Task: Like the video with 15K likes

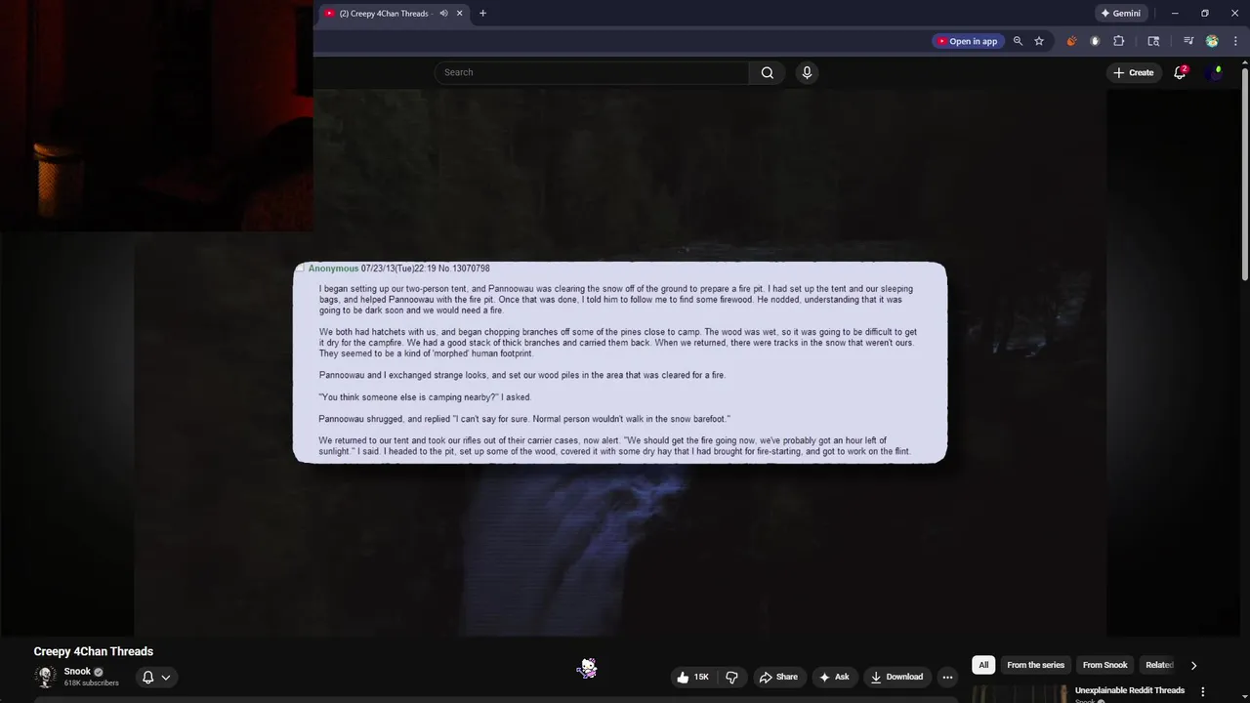Action: click(x=692, y=677)
